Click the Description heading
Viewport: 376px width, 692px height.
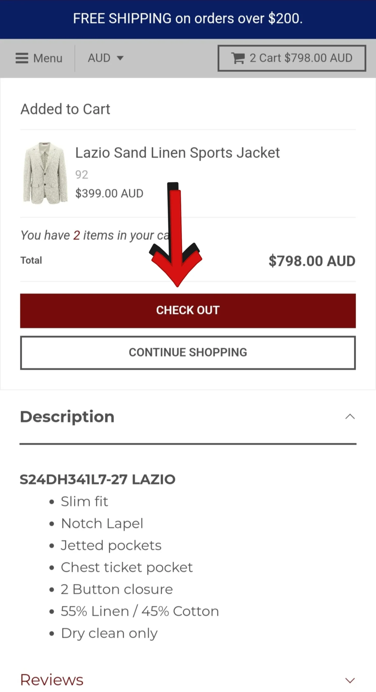tap(67, 417)
